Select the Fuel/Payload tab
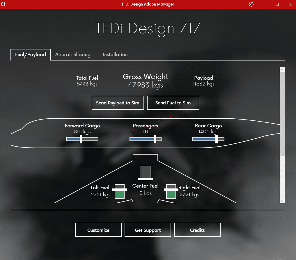The height and width of the screenshot is (260, 296). click(31, 54)
